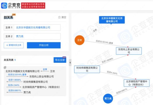
Task: Click 贾乃亮 in the relation list
Action: pos(27,92)
